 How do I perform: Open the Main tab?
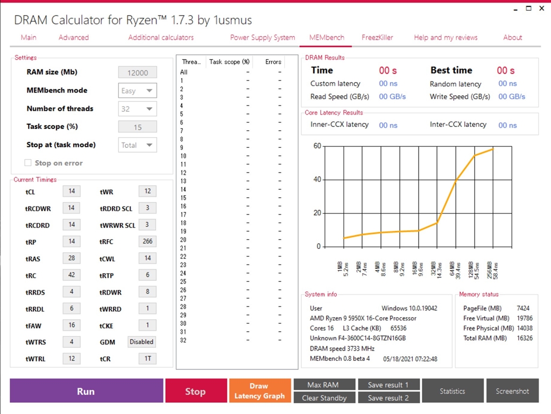(x=29, y=38)
